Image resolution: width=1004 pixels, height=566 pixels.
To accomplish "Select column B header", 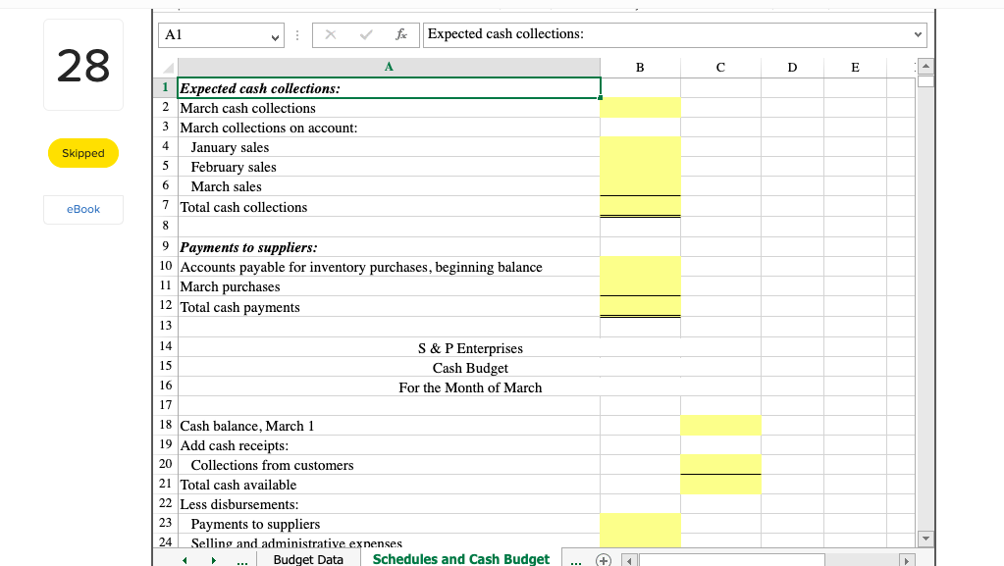I will click(x=640, y=68).
